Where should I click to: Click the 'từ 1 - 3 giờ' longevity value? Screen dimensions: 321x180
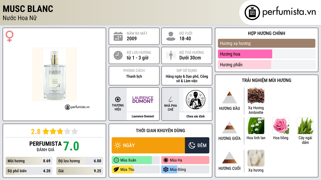137,58
